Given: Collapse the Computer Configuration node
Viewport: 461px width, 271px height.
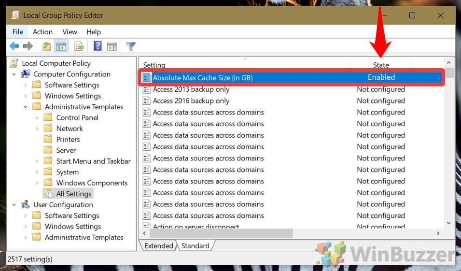Looking at the screenshot, I should [x=14, y=74].
